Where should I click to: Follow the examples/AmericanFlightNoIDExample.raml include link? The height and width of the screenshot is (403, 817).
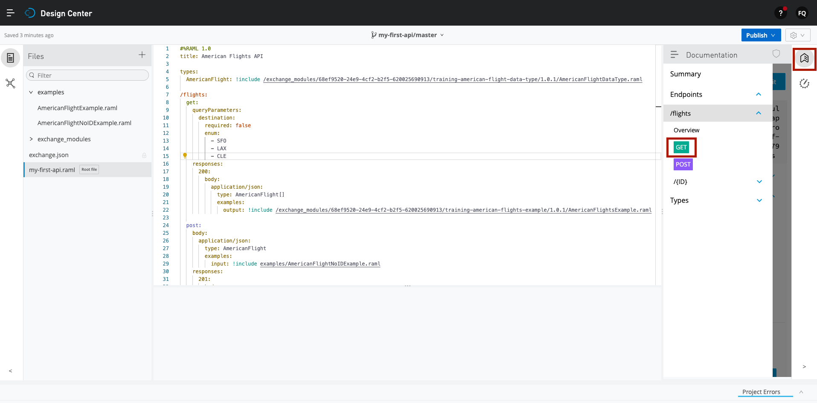coord(320,264)
